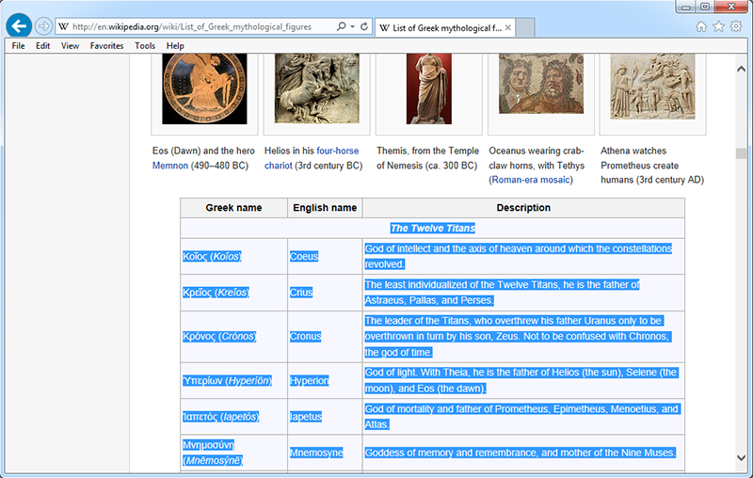The height and width of the screenshot is (478, 753).
Task: Refresh the page with the reload icon
Action: pyautogui.click(x=363, y=27)
